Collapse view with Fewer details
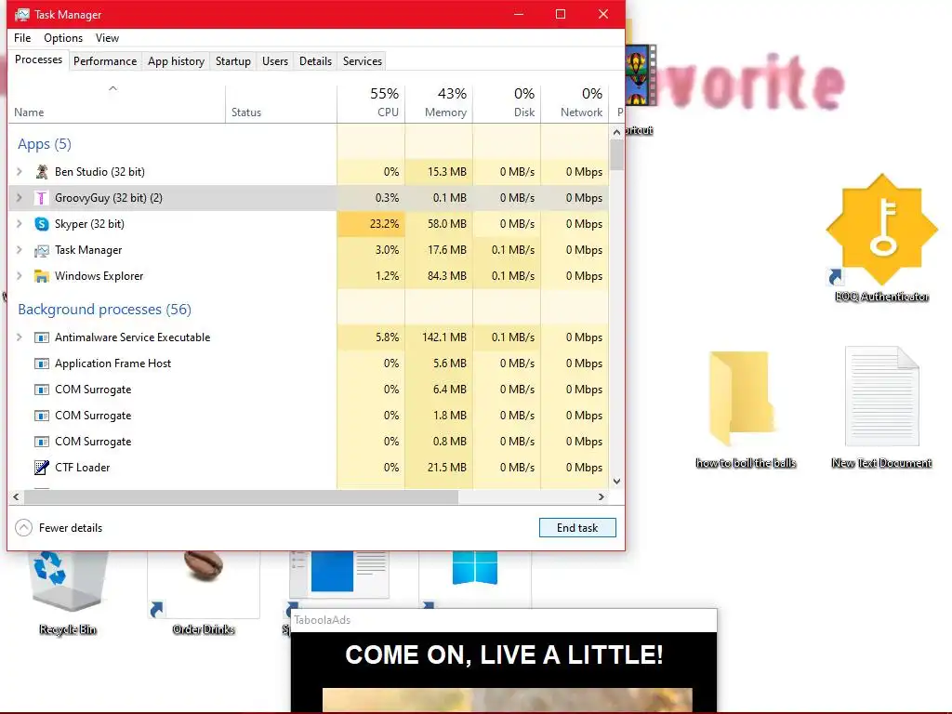Screen dimensions: 952x714 pyautogui.click(x=59, y=528)
